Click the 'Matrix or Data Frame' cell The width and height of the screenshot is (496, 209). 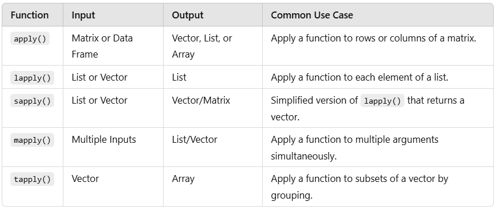(102, 46)
